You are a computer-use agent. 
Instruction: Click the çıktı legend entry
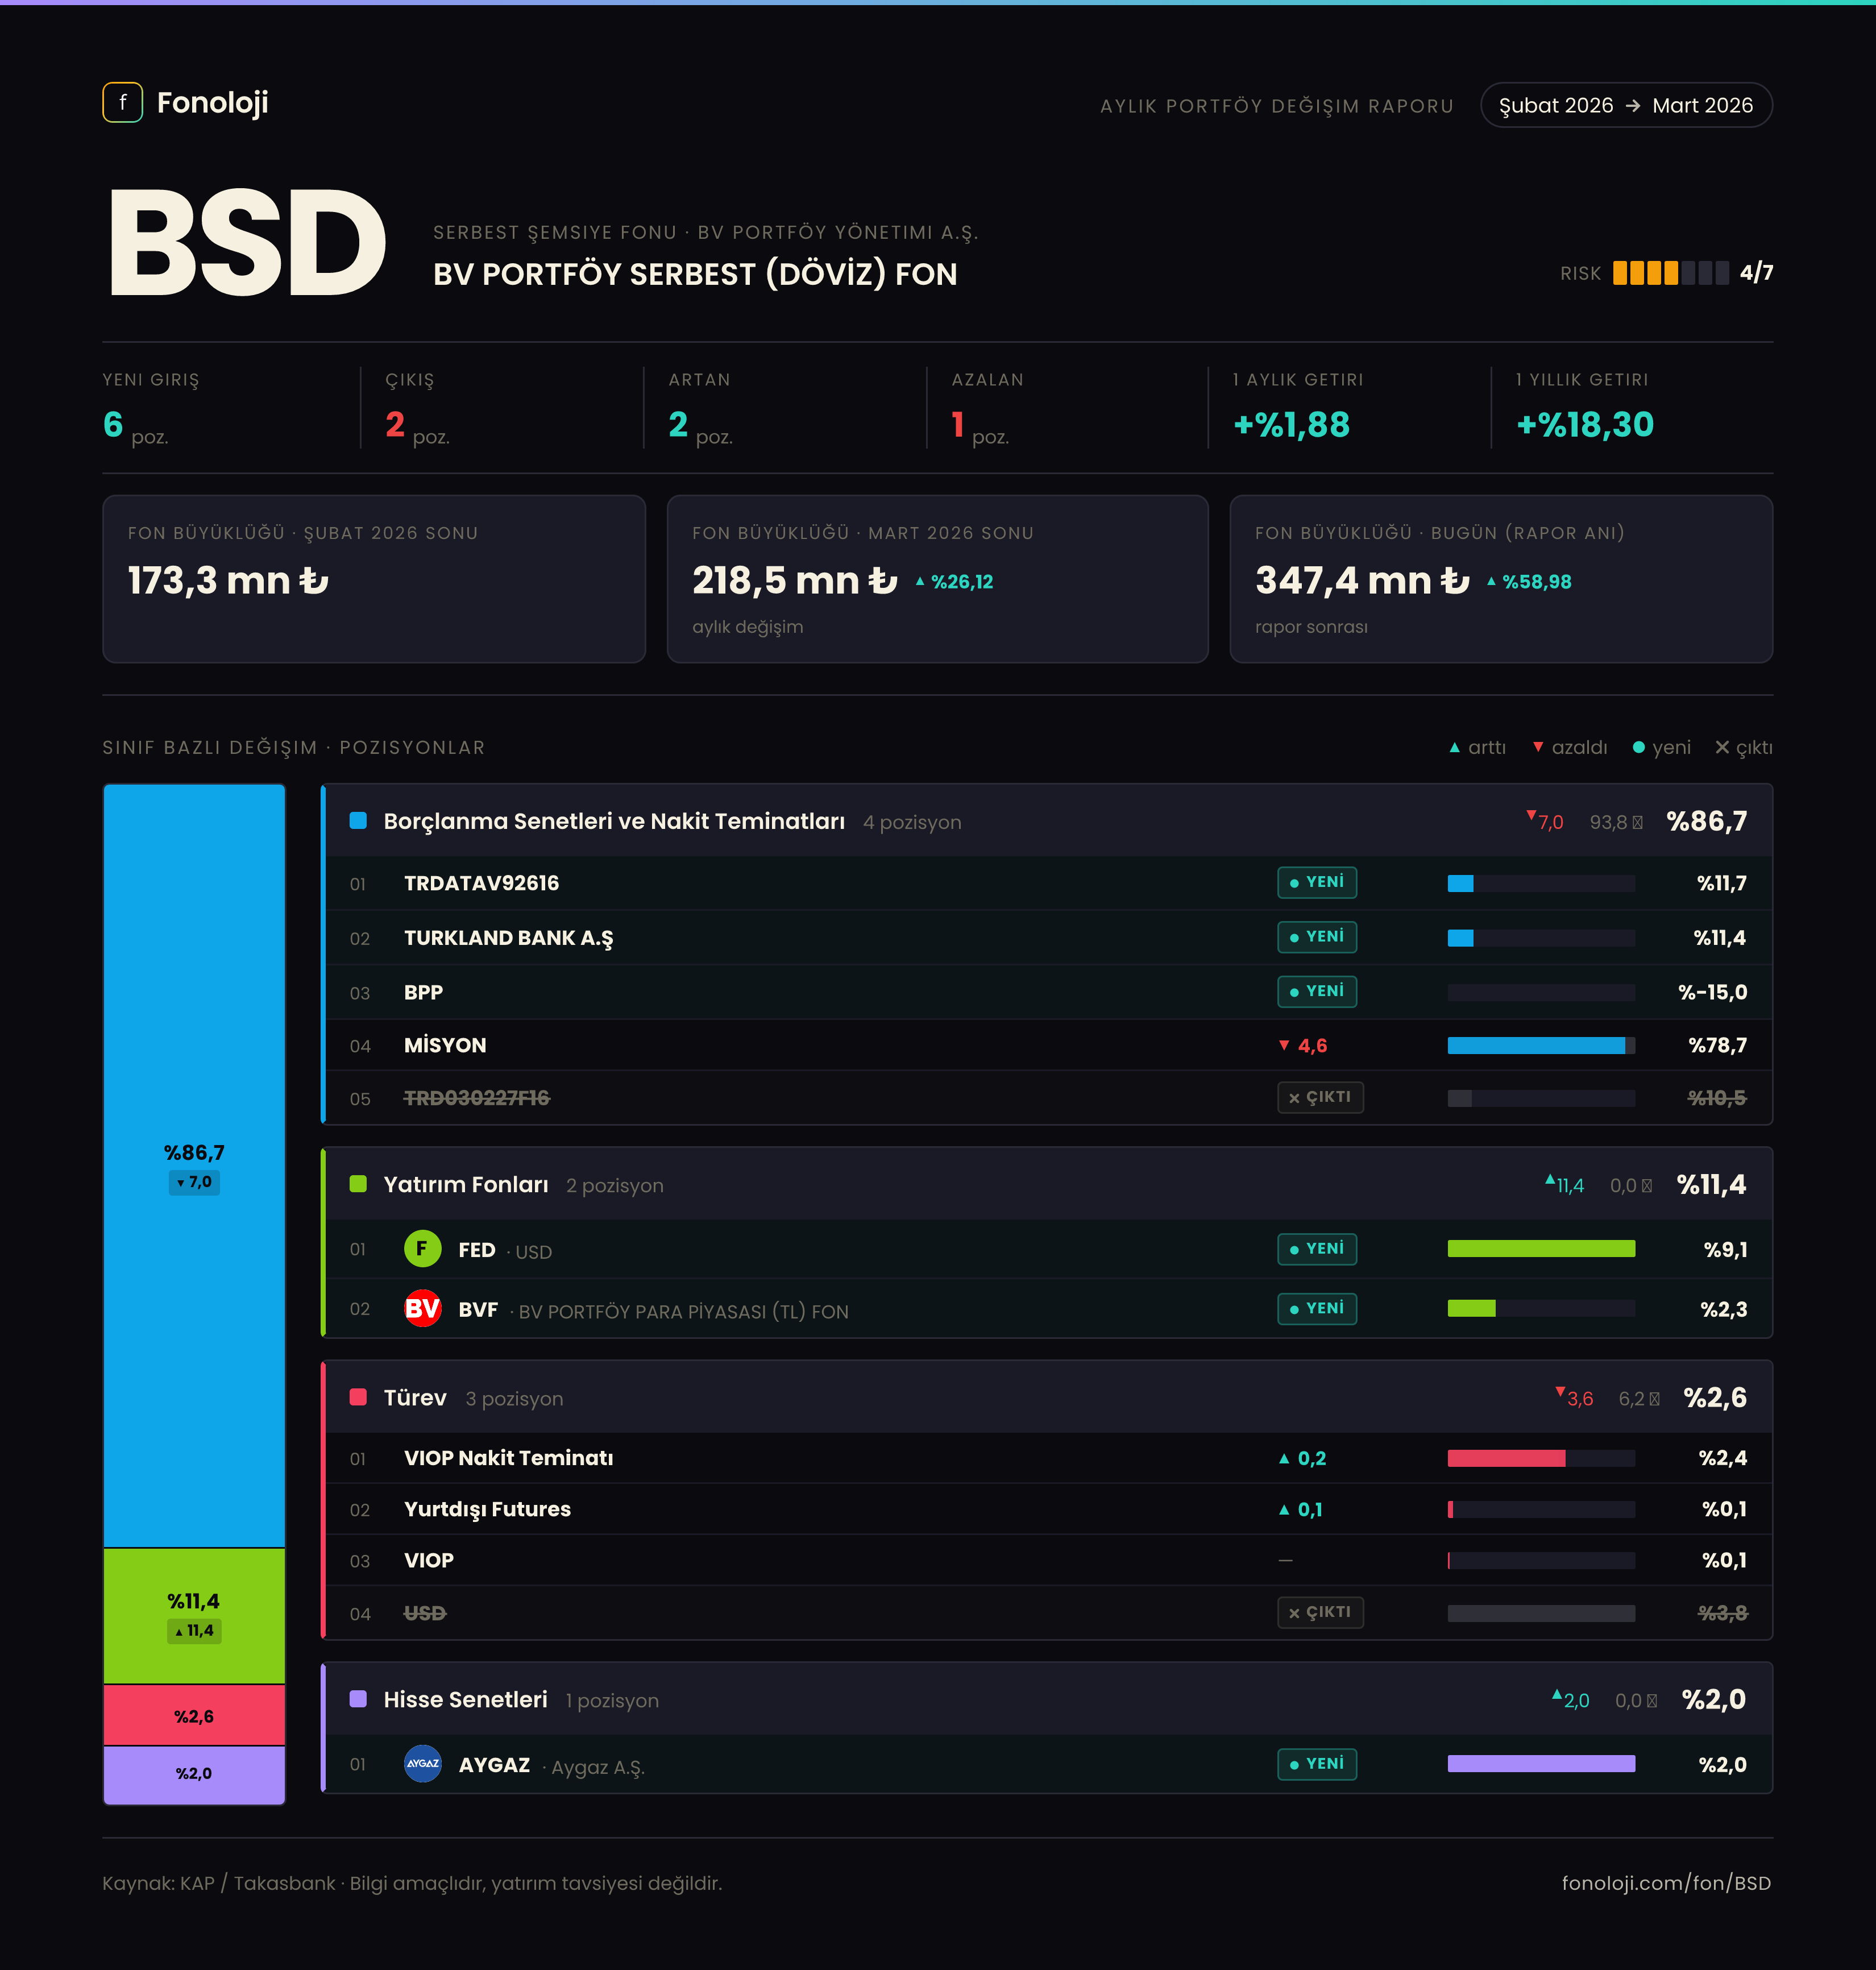click(x=1743, y=747)
